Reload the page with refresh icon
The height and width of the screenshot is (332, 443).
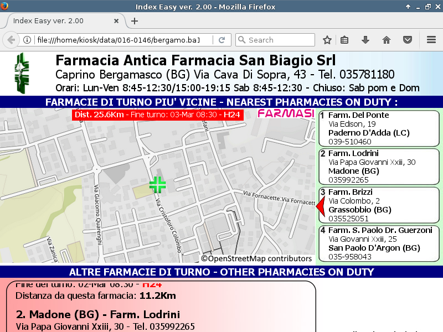point(221,40)
